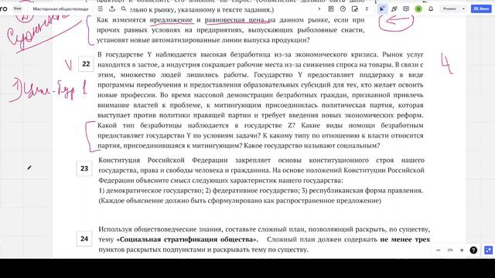Click the bold text «Социальная стратификация общества»
The image size is (495, 278).
click(x=187, y=239)
